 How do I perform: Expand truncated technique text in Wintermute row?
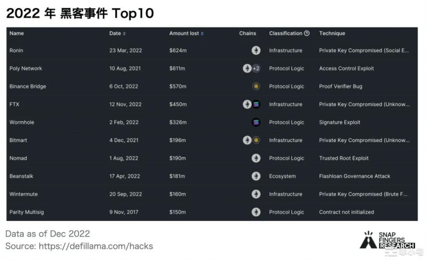(x=363, y=194)
